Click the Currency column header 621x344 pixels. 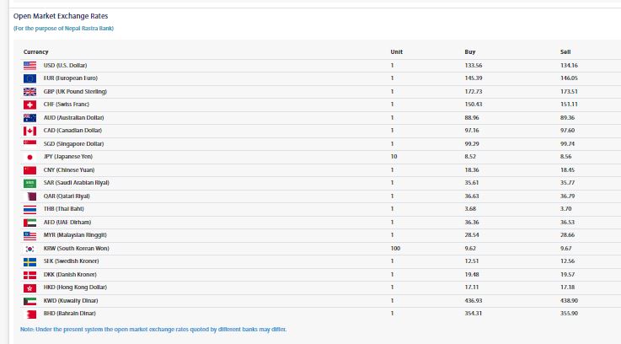36,51
